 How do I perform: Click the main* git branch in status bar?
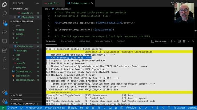12,108
